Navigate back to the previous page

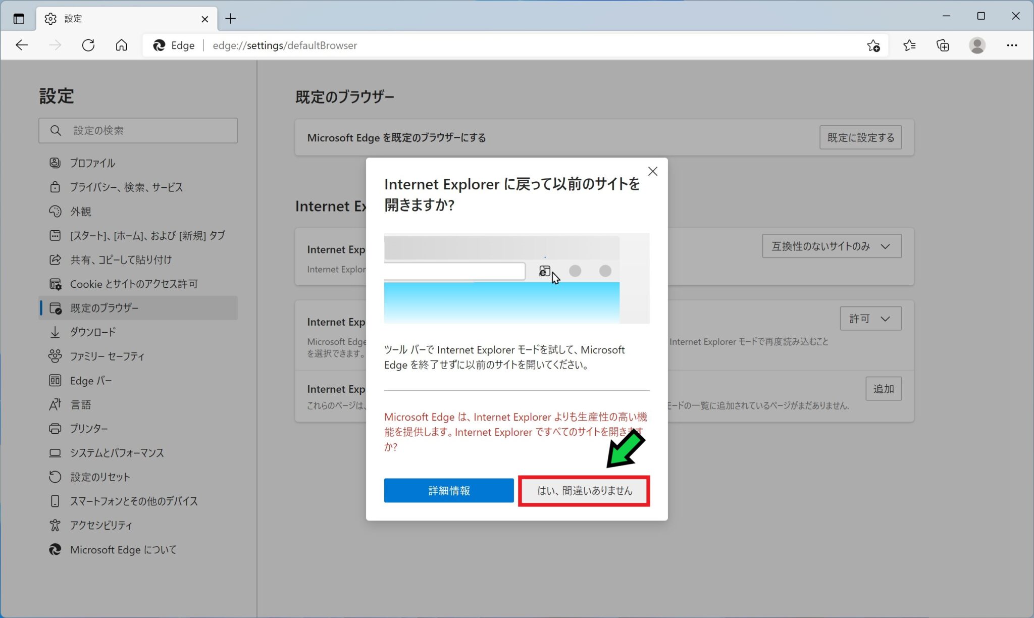tap(22, 45)
